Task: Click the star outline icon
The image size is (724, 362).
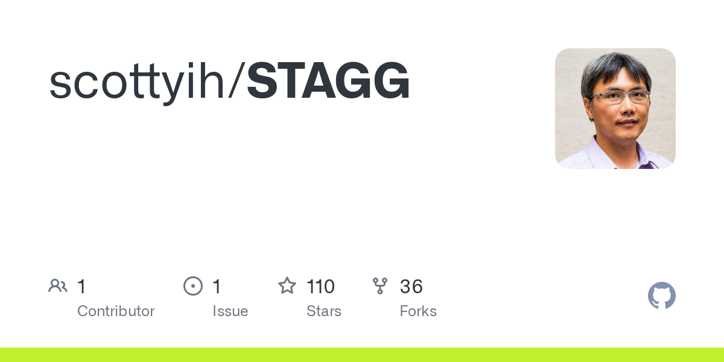Action: 287,286
